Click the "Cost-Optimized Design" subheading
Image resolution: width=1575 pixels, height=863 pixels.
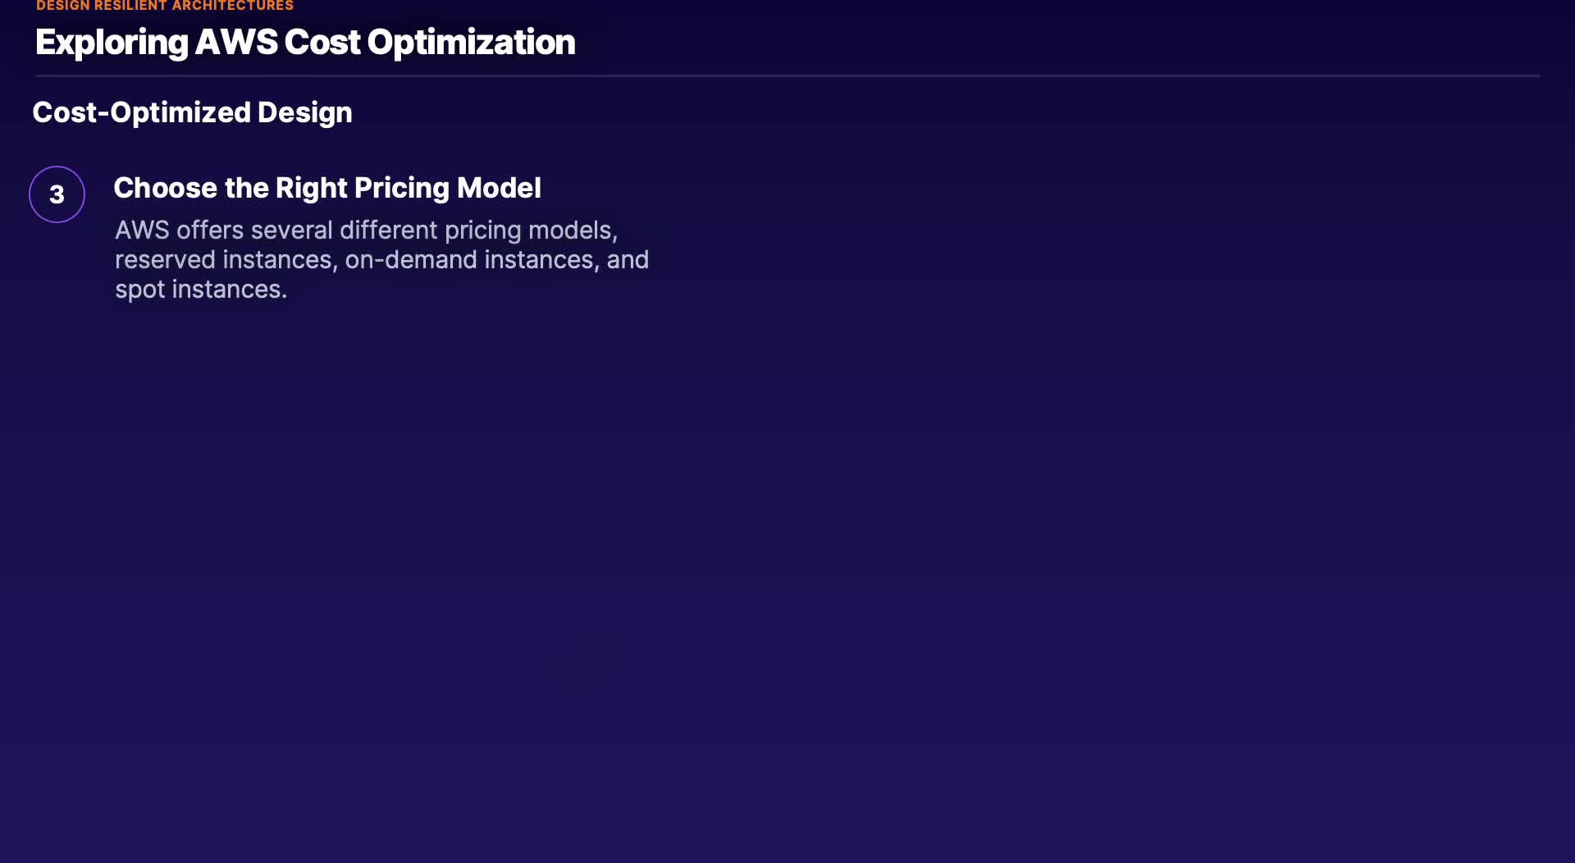coord(192,112)
